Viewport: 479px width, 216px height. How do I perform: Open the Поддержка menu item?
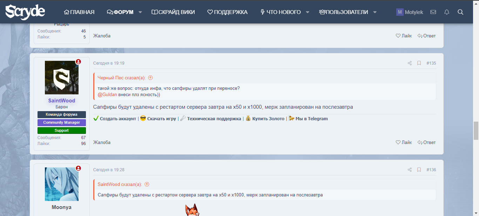point(227,12)
